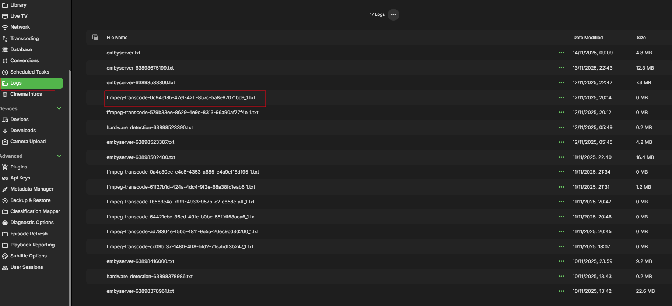Click the Scheduled Tasks clock icon

tap(5, 72)
